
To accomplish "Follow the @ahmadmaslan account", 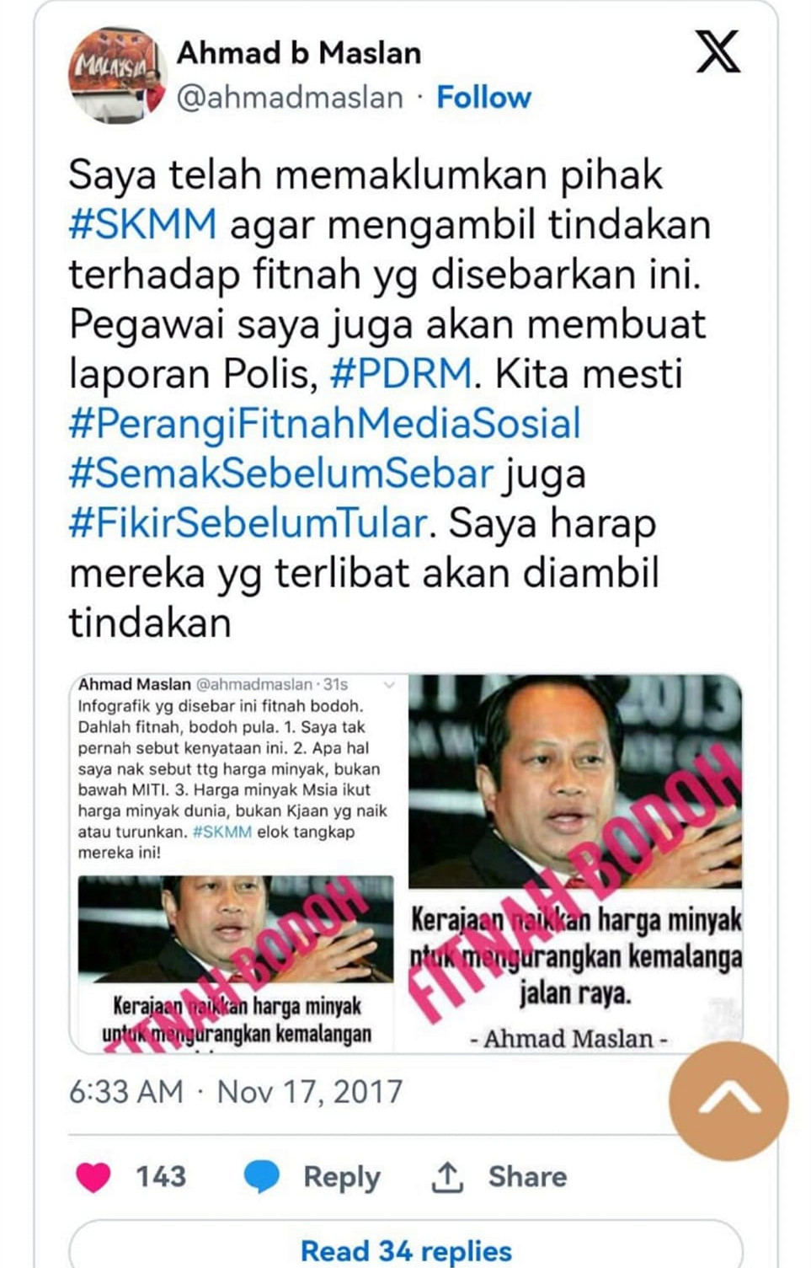I will click(483, 98).
